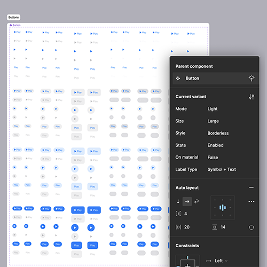Open advanced auto layout ellipsis menu
Screen dimensions: 267x267
click(252, 201)
